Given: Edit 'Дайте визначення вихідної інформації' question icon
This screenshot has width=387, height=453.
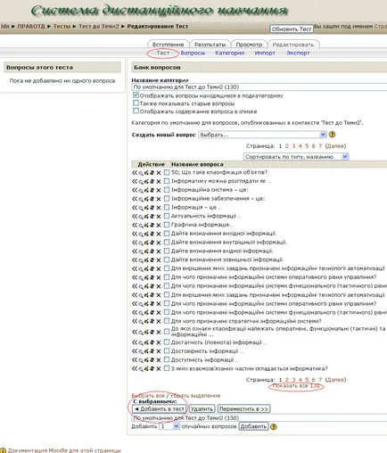Looking at the screenshot, I should tap(146, 234).
